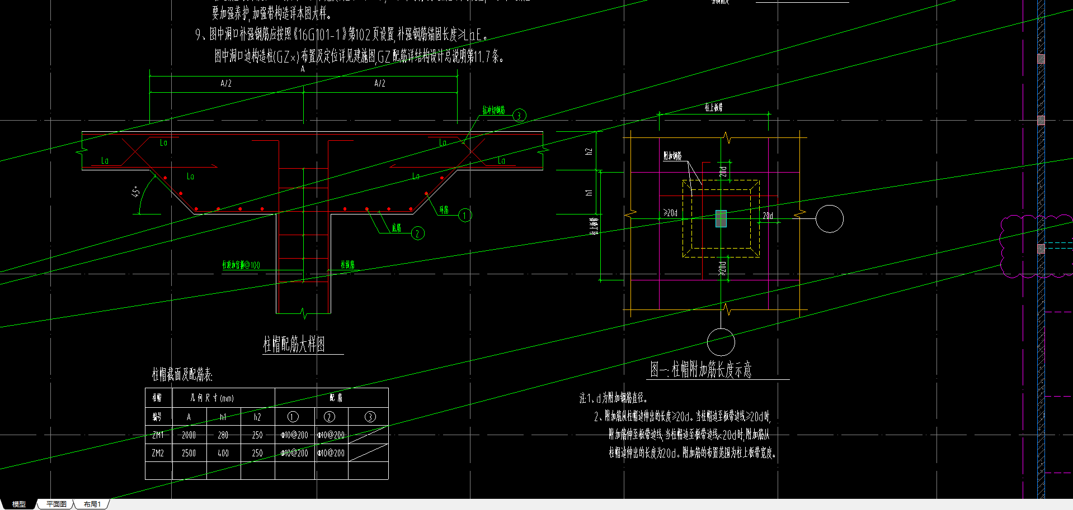This screenshot has height=510, width=1073.
Task: Select the grid bubble right of plan
Action: click(x=830, y=218)
